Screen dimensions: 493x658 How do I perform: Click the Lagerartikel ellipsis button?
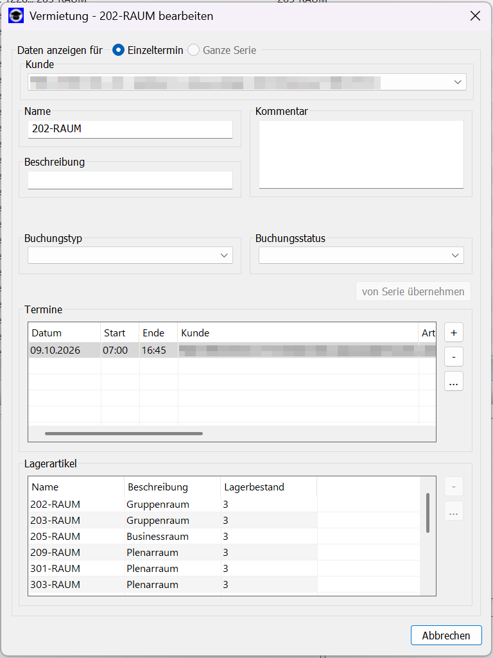[x=454, y=511]
